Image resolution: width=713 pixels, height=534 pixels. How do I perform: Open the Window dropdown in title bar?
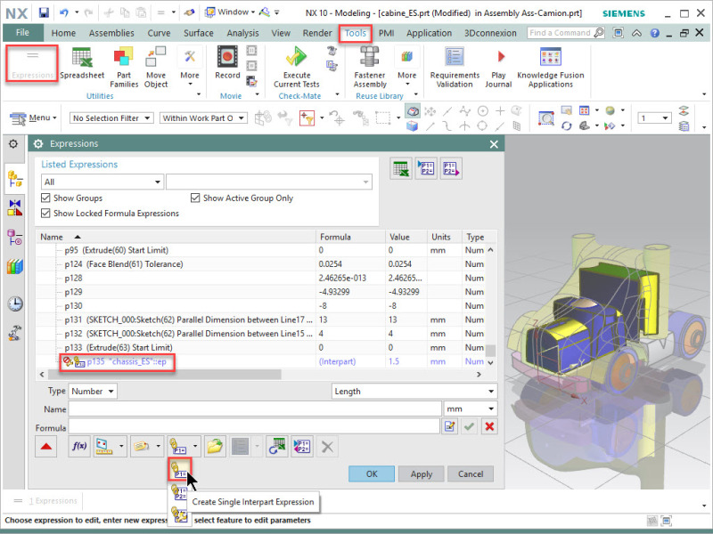tap(230, 12)
